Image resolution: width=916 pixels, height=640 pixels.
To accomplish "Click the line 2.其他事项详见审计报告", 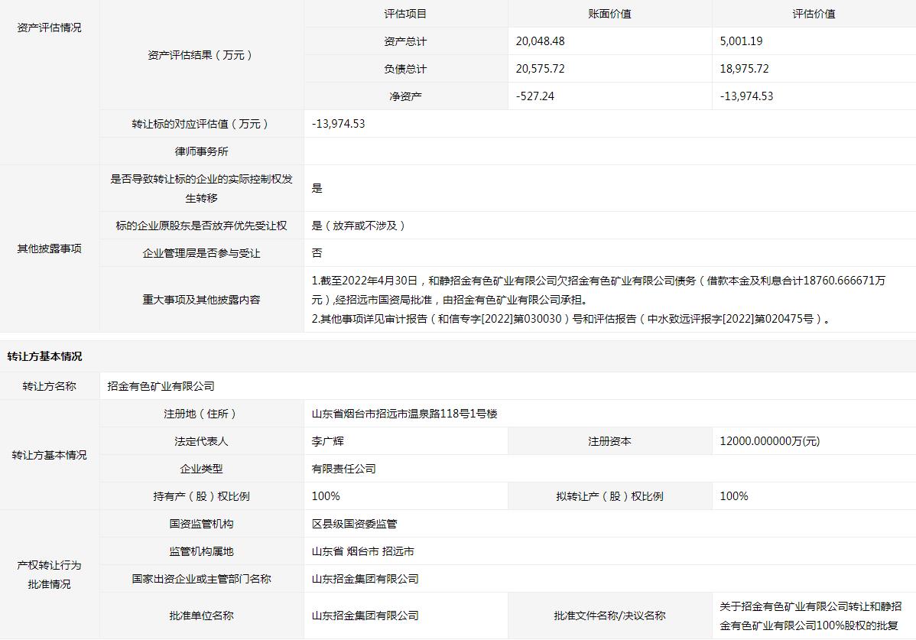I will (570, 319).
